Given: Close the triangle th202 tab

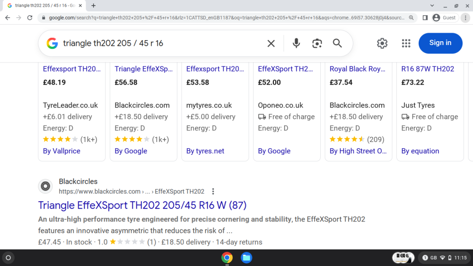Looking at the screenshot, I should 80,5.
